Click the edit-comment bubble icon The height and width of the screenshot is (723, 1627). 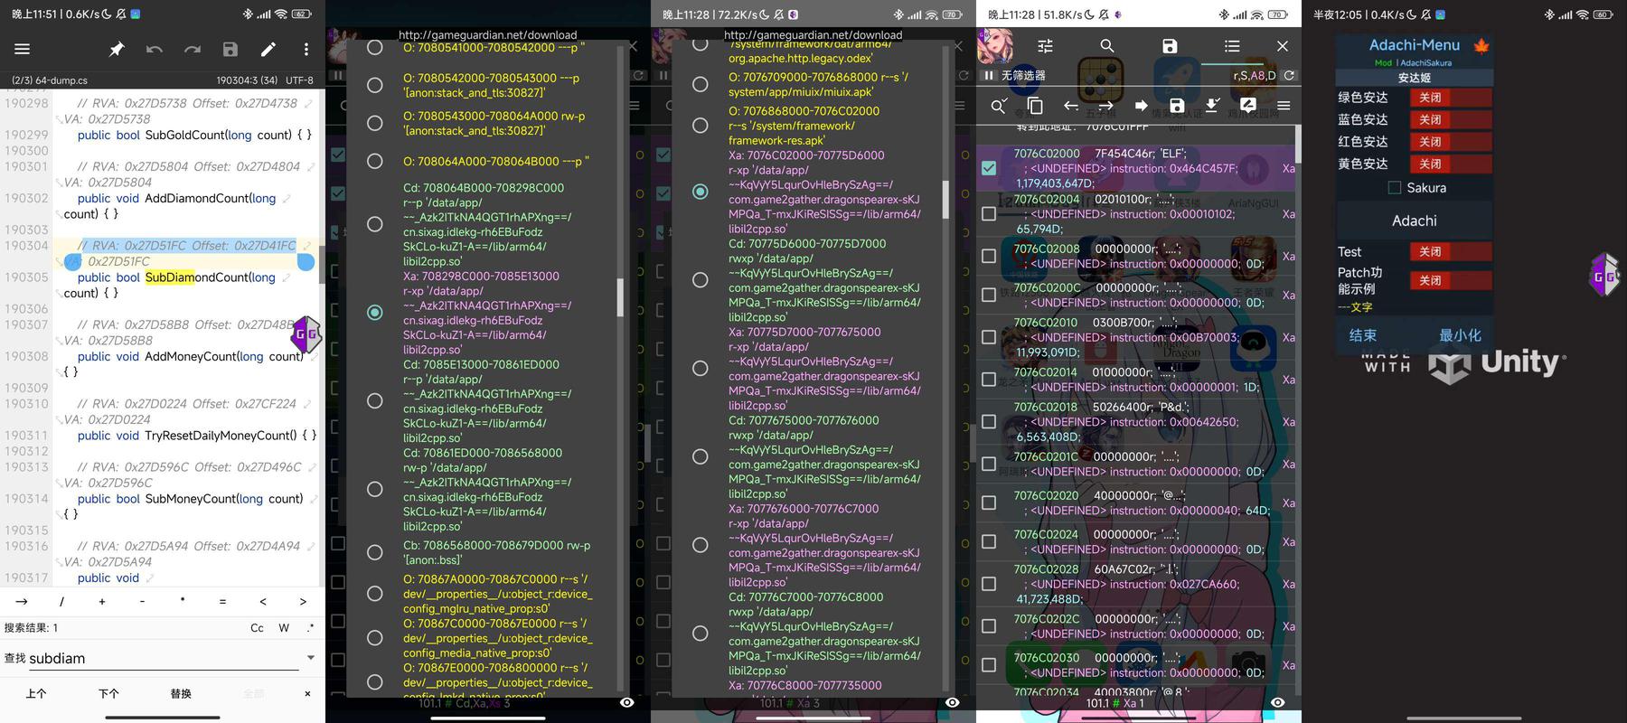click(x=1247, y=106)
